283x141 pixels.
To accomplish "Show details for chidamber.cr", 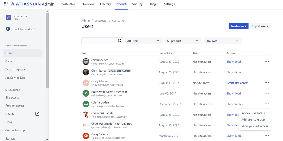I will click(235, 62).
